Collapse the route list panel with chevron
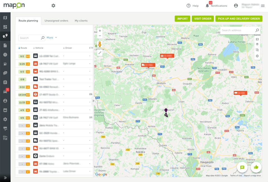The height and width of the screenshot is (182, 268). (93, 101)
